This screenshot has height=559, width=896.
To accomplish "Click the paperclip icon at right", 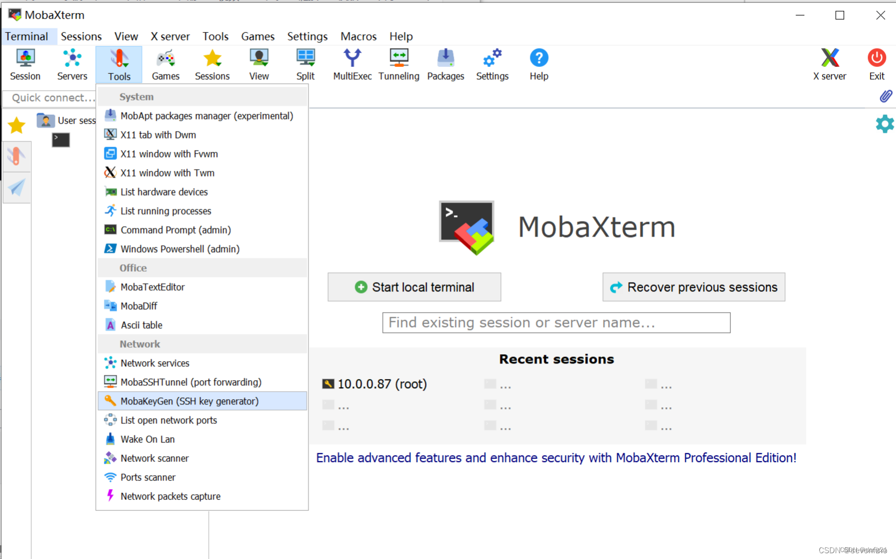I will pyautogui.click(x=886, y=96).
